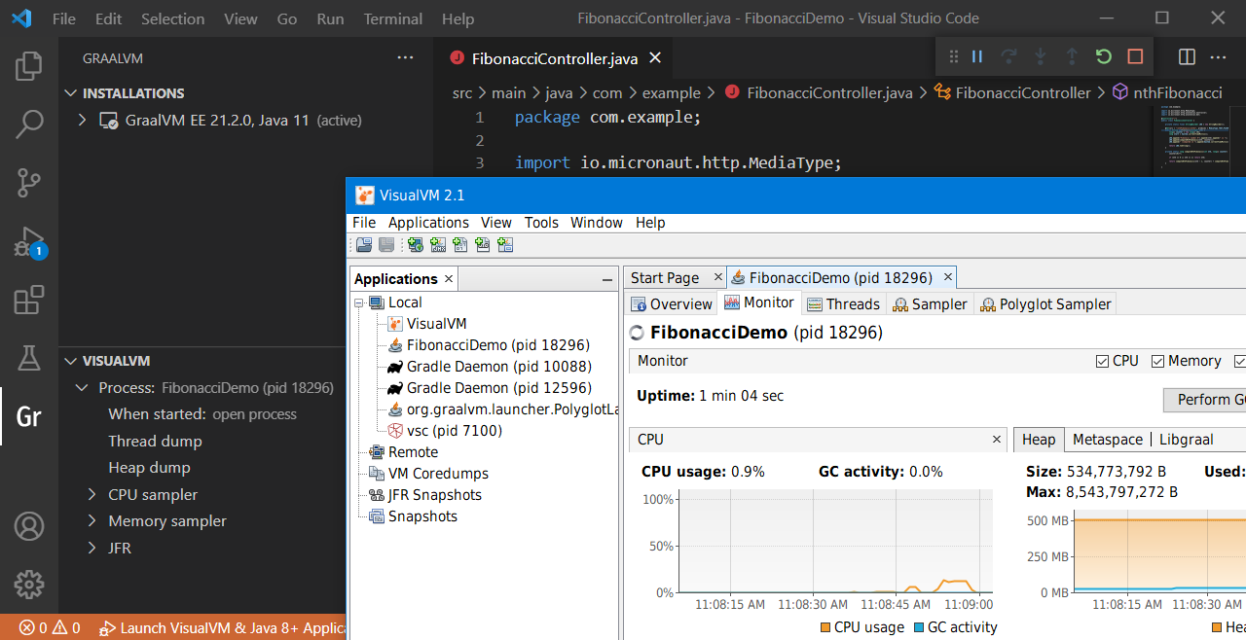The image size is (1246, 640).
Task: Close the FibonacciController.java editor tab
Action: 655,57
